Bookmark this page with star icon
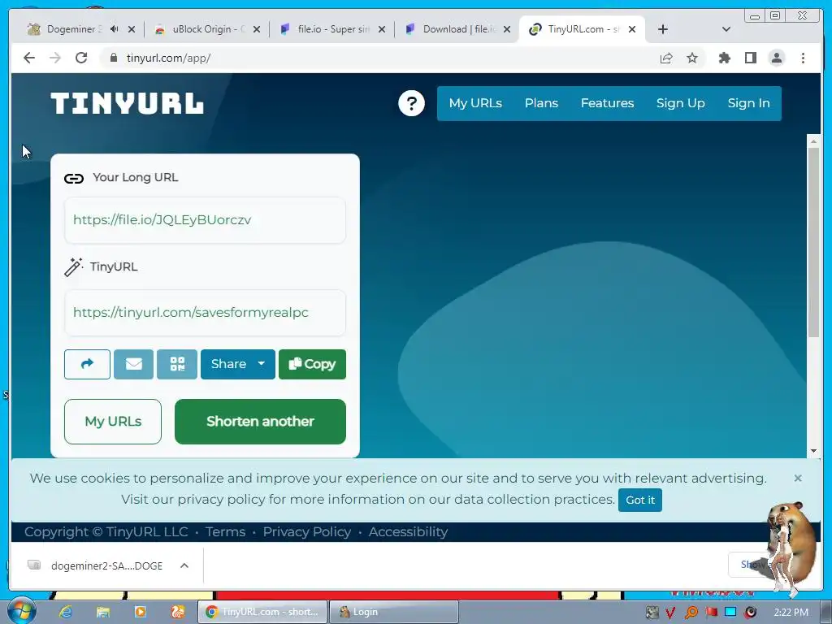832x624 pixels. pyautogui.click(x=692, y=58)
